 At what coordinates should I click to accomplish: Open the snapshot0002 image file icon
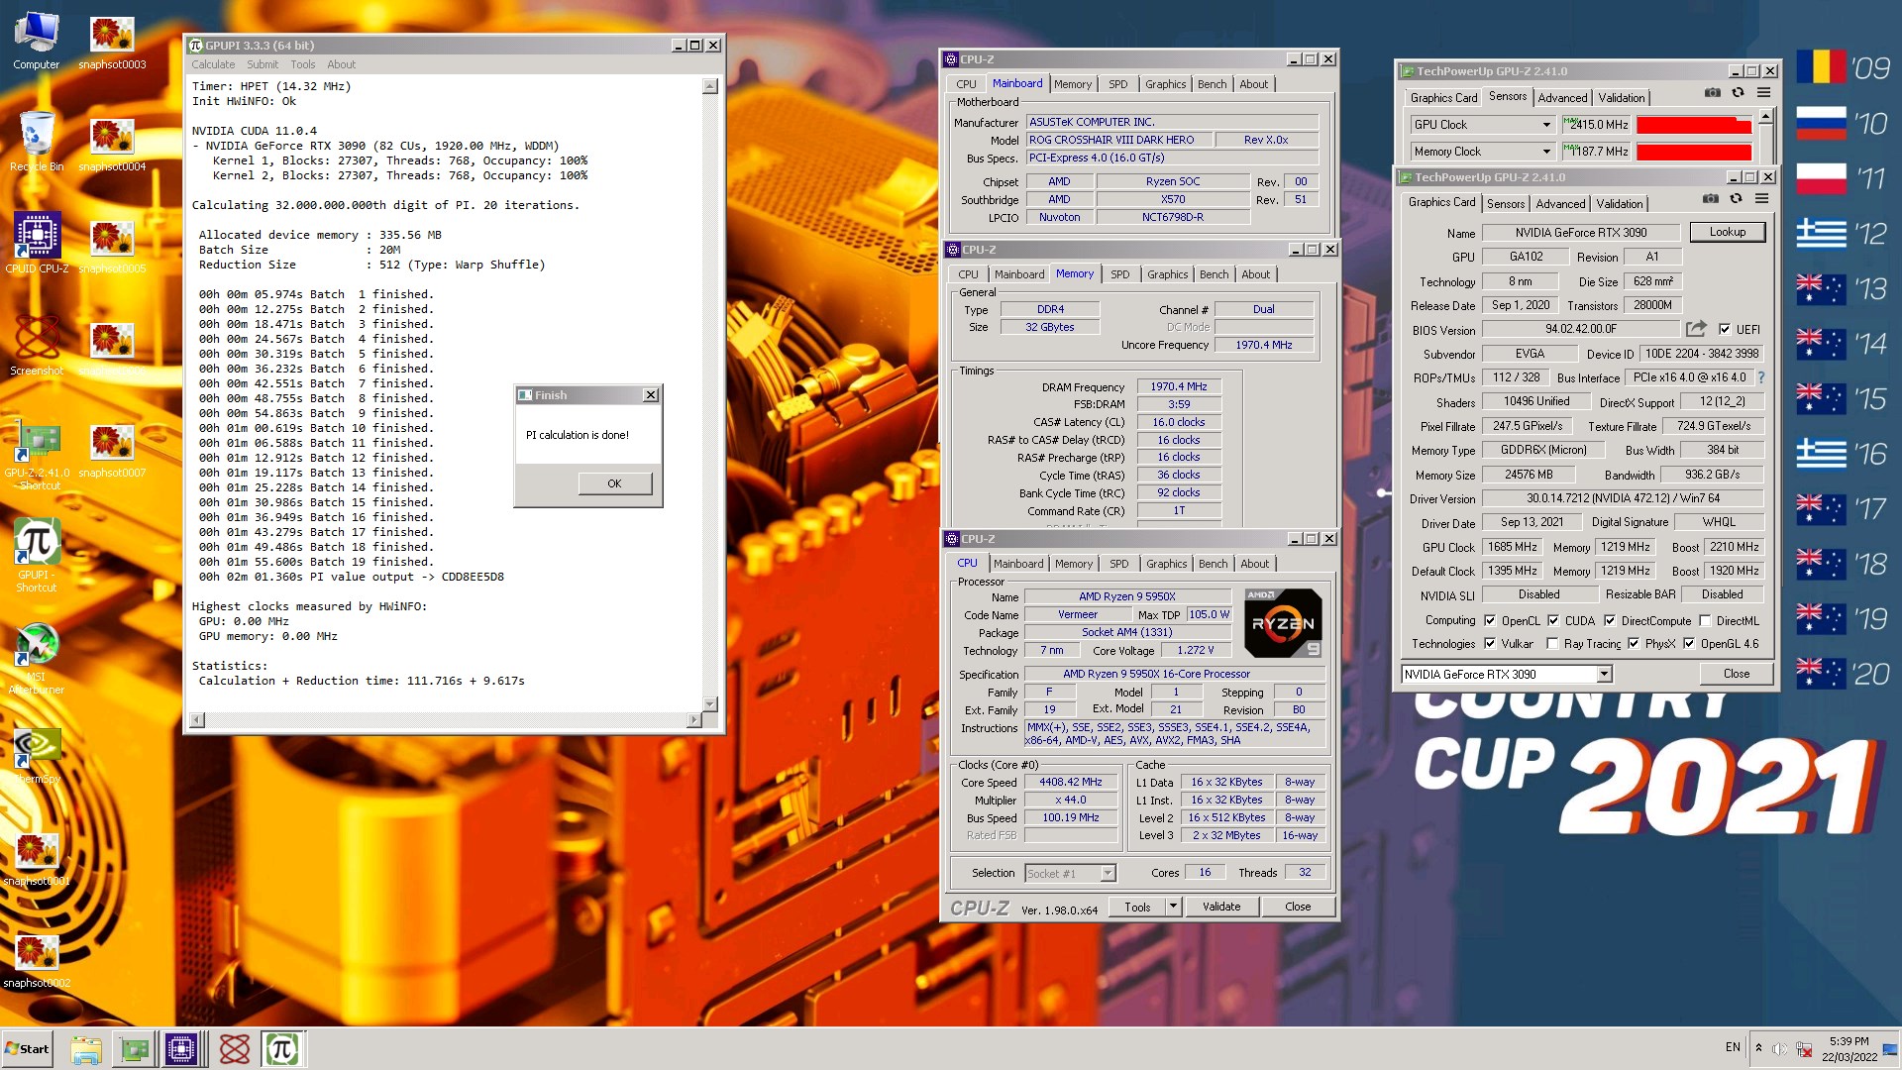(37, 959)
